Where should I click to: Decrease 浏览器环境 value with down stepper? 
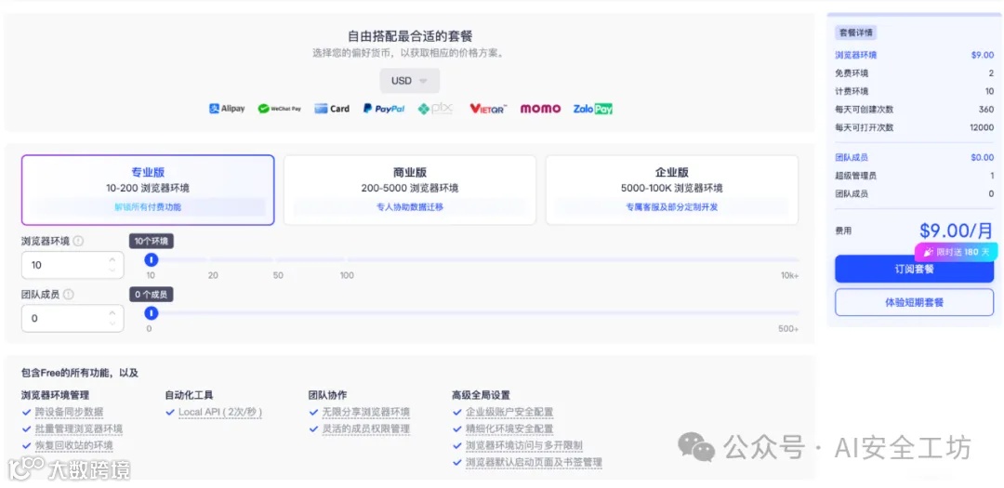pyautogui.click(x=112, y=270)
